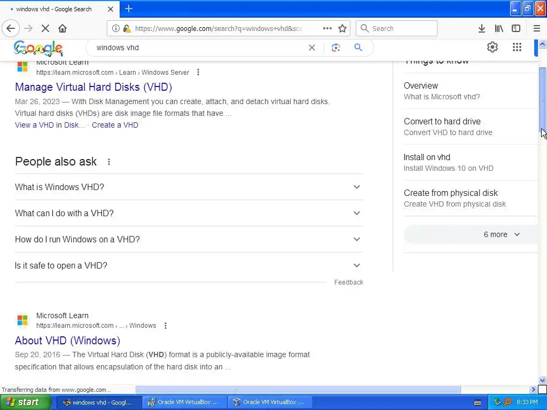The height and width of the screenshot is (410, 547).
Task: Click the horizontal scrollbar thumb
Action: [298, 389]
